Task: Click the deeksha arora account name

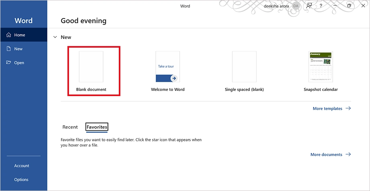Action: click(x=276, y=6)
